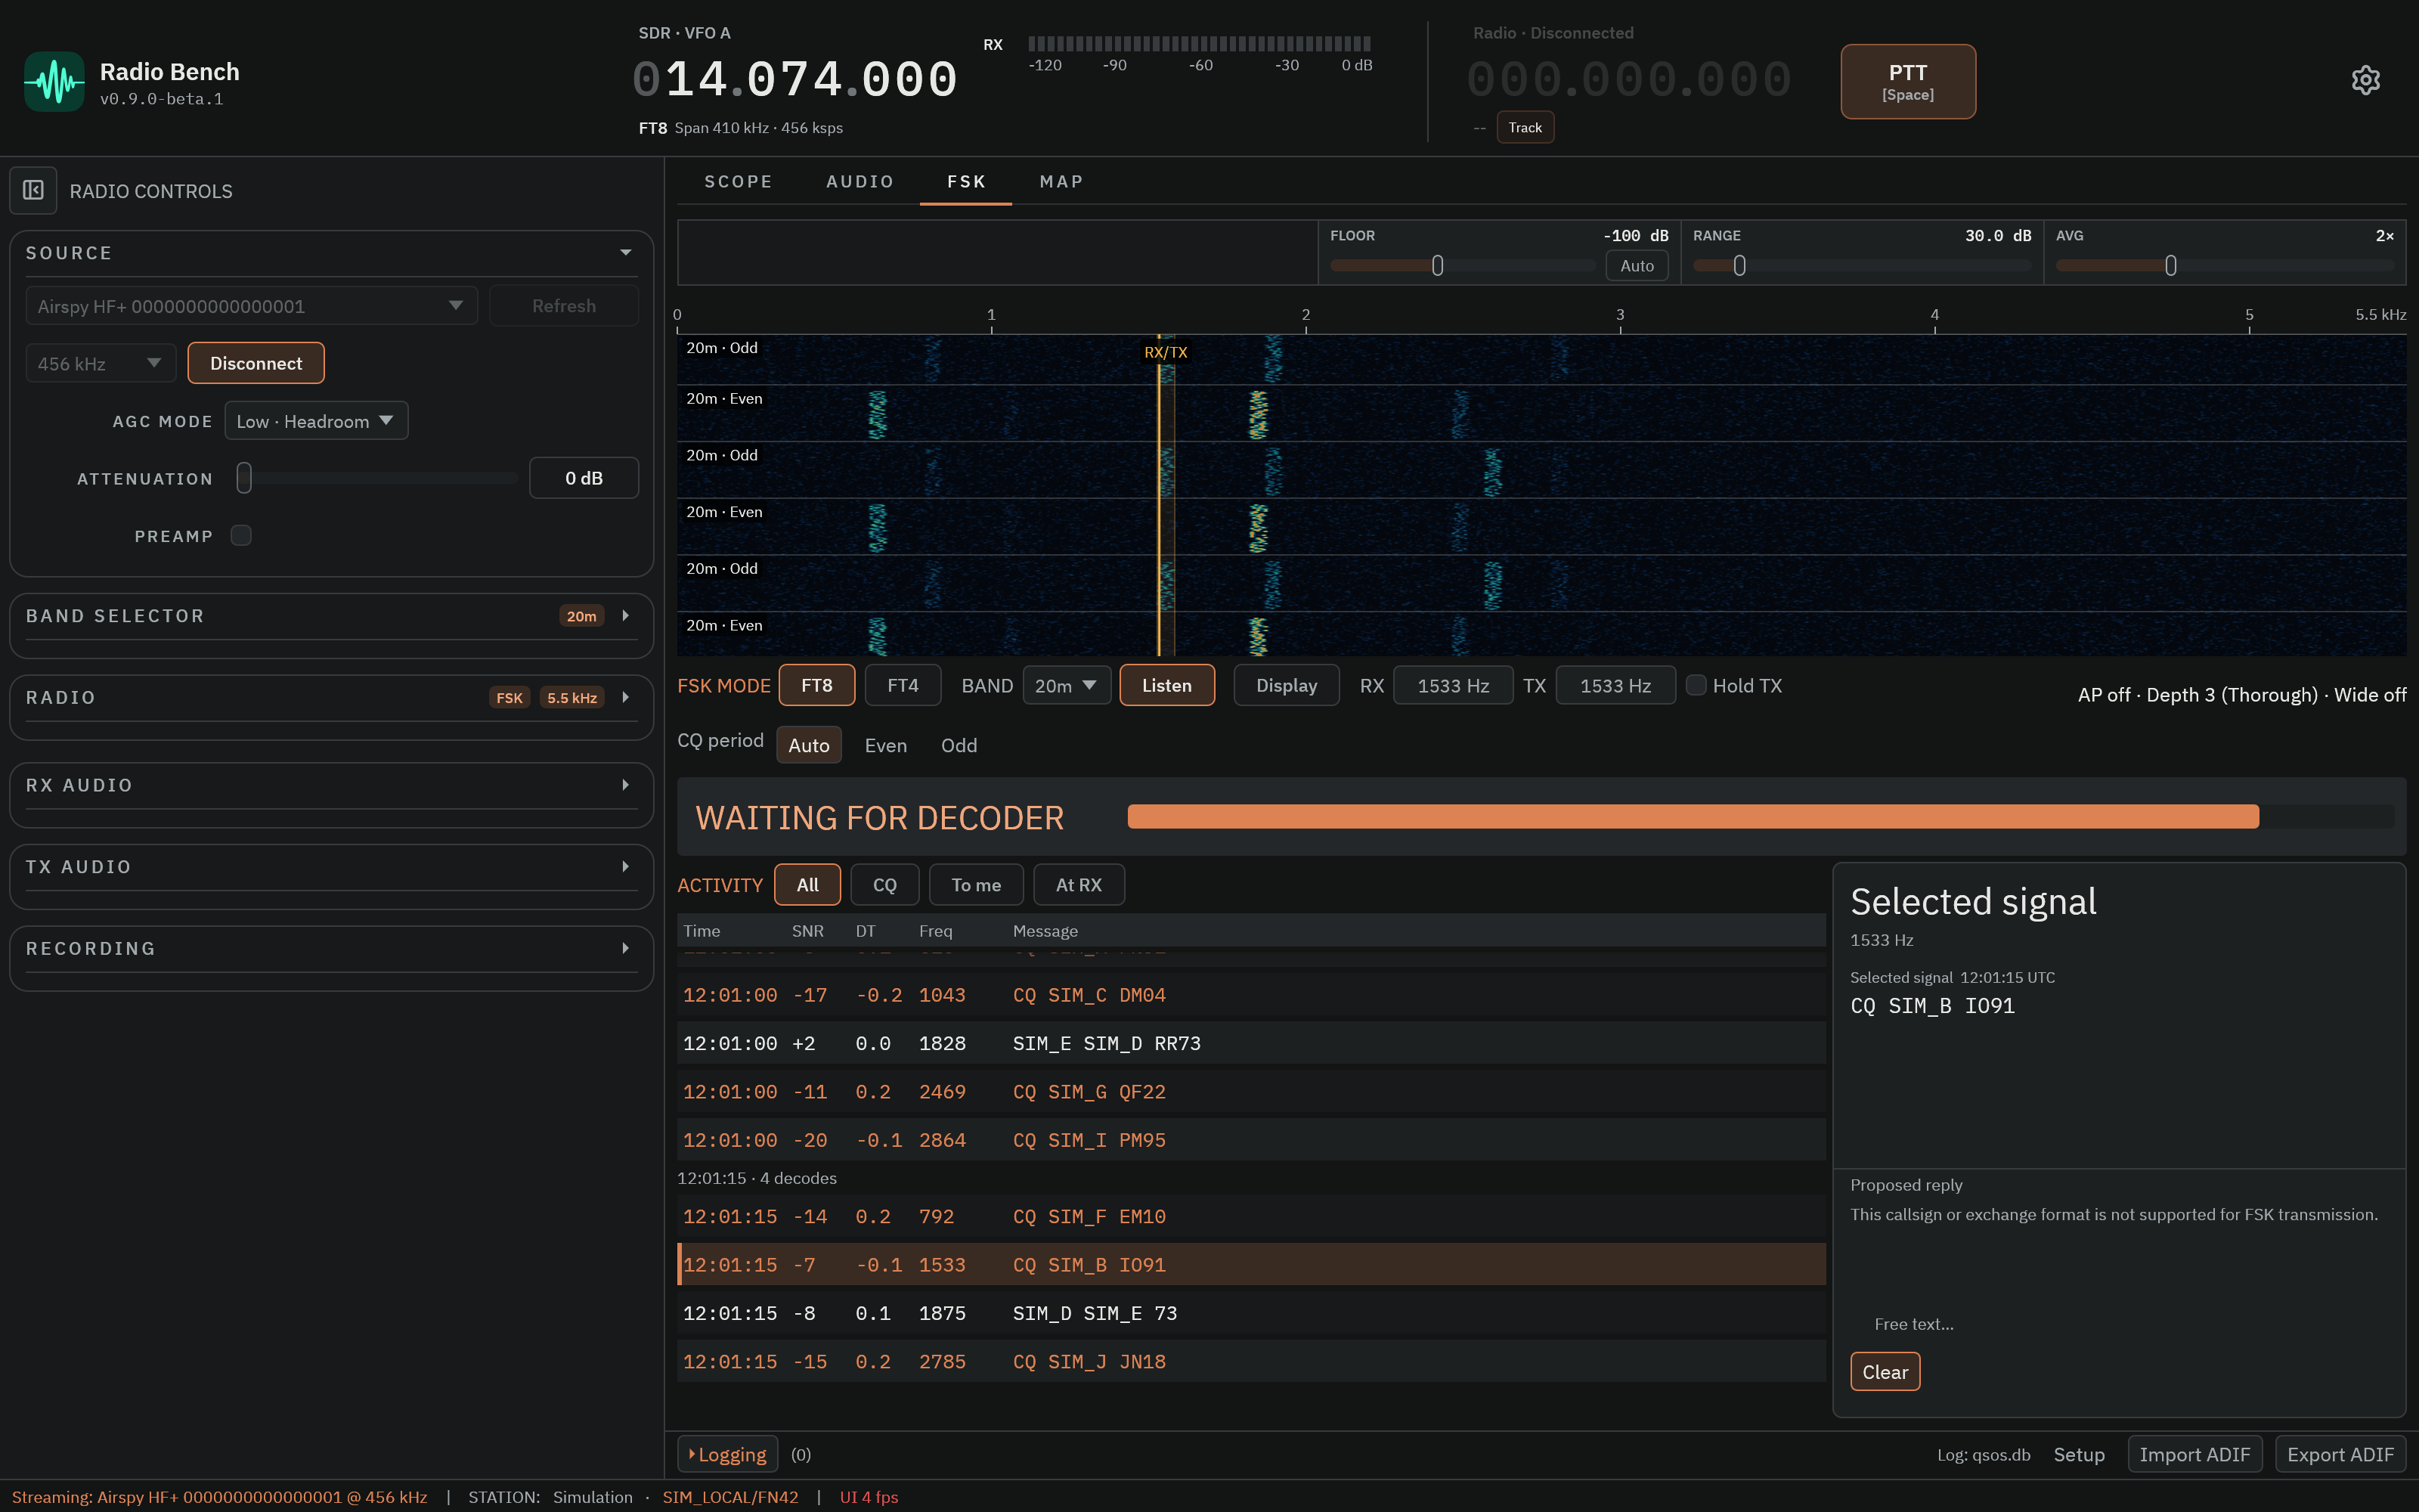The image size is (2419, 1512).
Task: Open settings gear icon
Action: tap(2365, 80)
